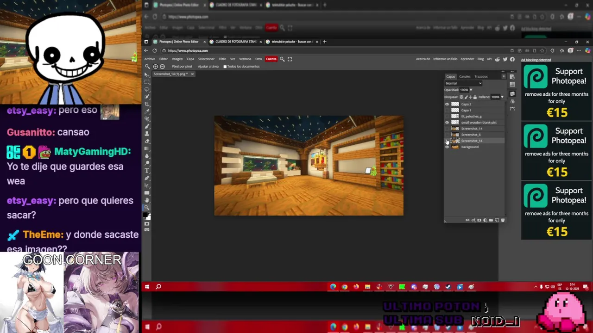Image resolution: width=593 pixels, height=333 pixels.
Task: Open the Editar menu
Action: (x=164, y=59)
